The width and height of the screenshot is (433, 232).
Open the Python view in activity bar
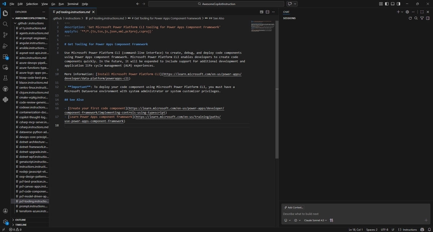tap(5, 100)
